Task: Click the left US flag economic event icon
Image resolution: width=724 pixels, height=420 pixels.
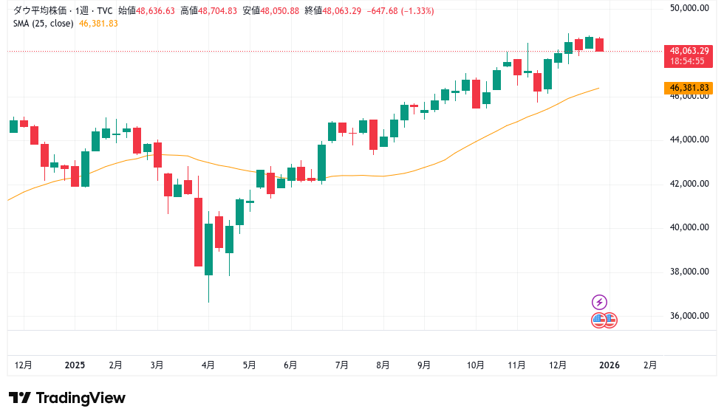Action: tap(599, 320)
